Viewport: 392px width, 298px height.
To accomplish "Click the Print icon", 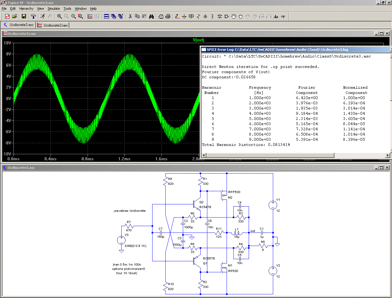I will pos(168,17).
